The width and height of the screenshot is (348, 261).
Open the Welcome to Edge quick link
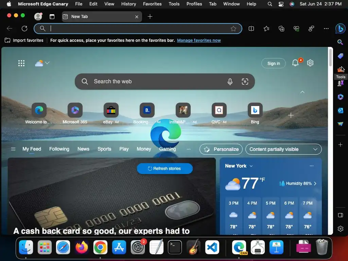39,114
